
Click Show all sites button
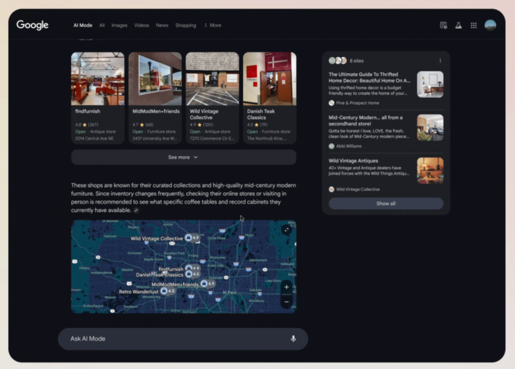tap(386, 203)
